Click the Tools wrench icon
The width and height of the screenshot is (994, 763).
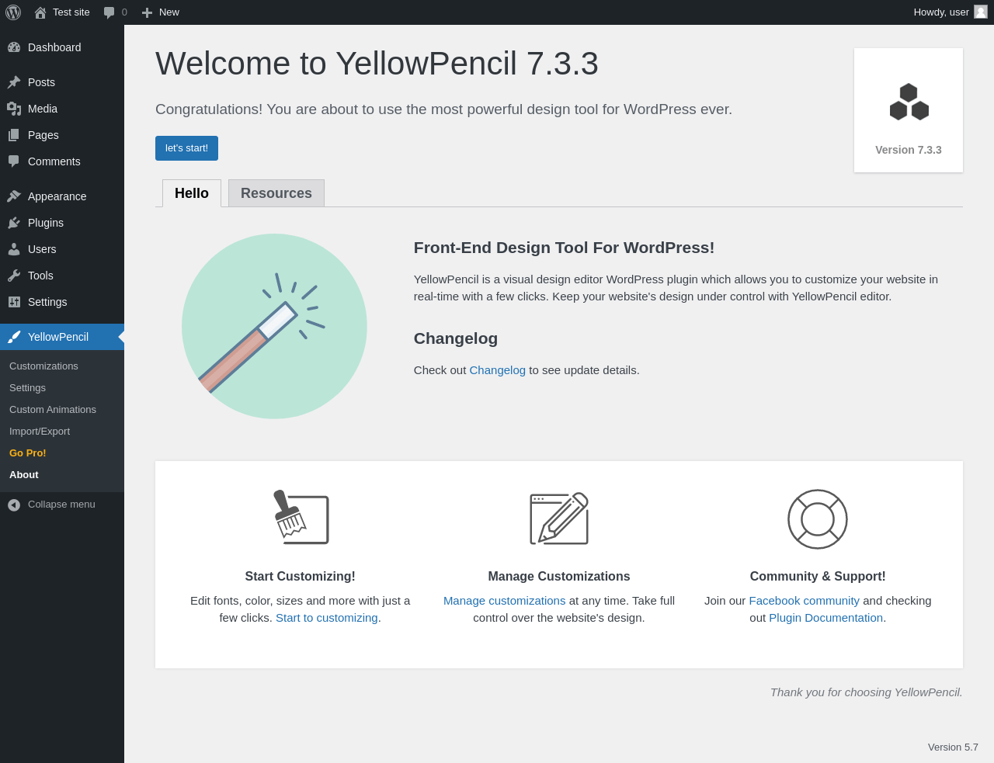(x=14, y=276)
